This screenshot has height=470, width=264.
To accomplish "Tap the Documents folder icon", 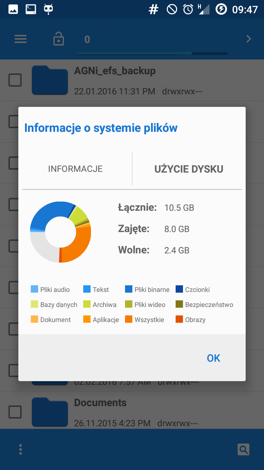I will pos(50,412).
